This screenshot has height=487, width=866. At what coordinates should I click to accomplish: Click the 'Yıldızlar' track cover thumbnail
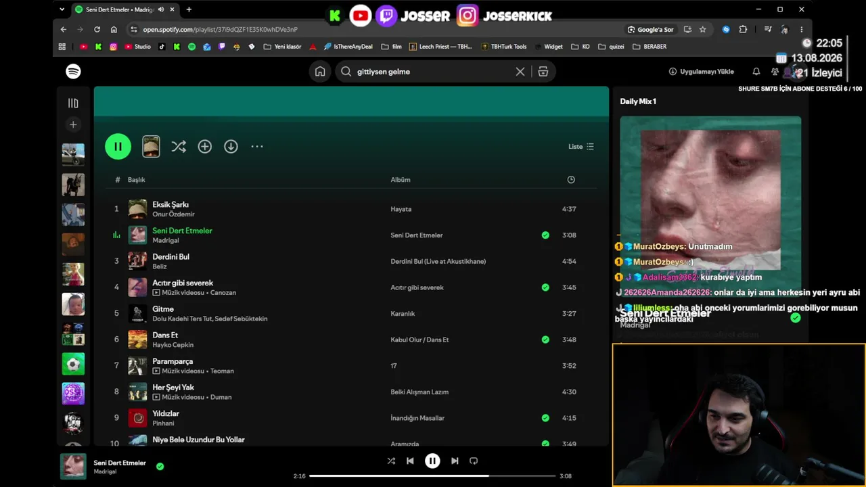point(137,418)
